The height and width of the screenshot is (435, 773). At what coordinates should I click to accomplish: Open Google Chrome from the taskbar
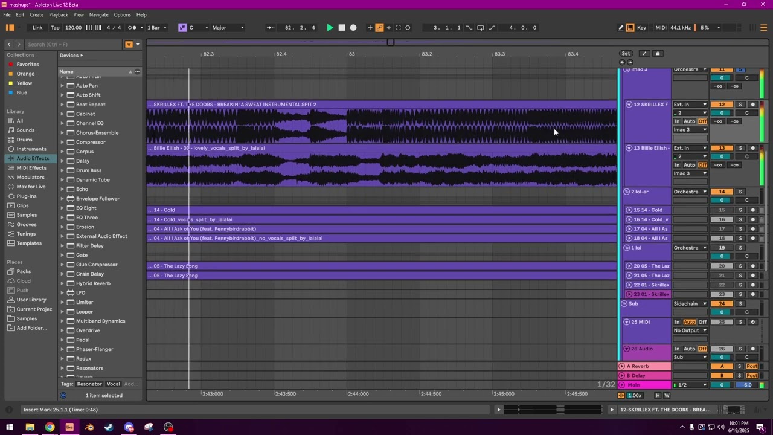click(50, 427)
